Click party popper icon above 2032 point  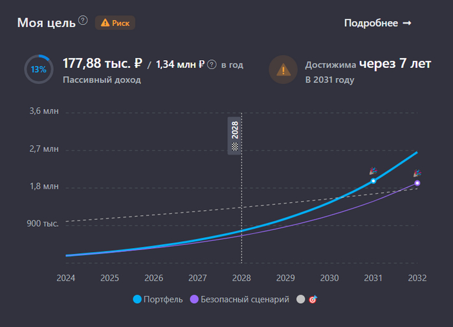417,173
